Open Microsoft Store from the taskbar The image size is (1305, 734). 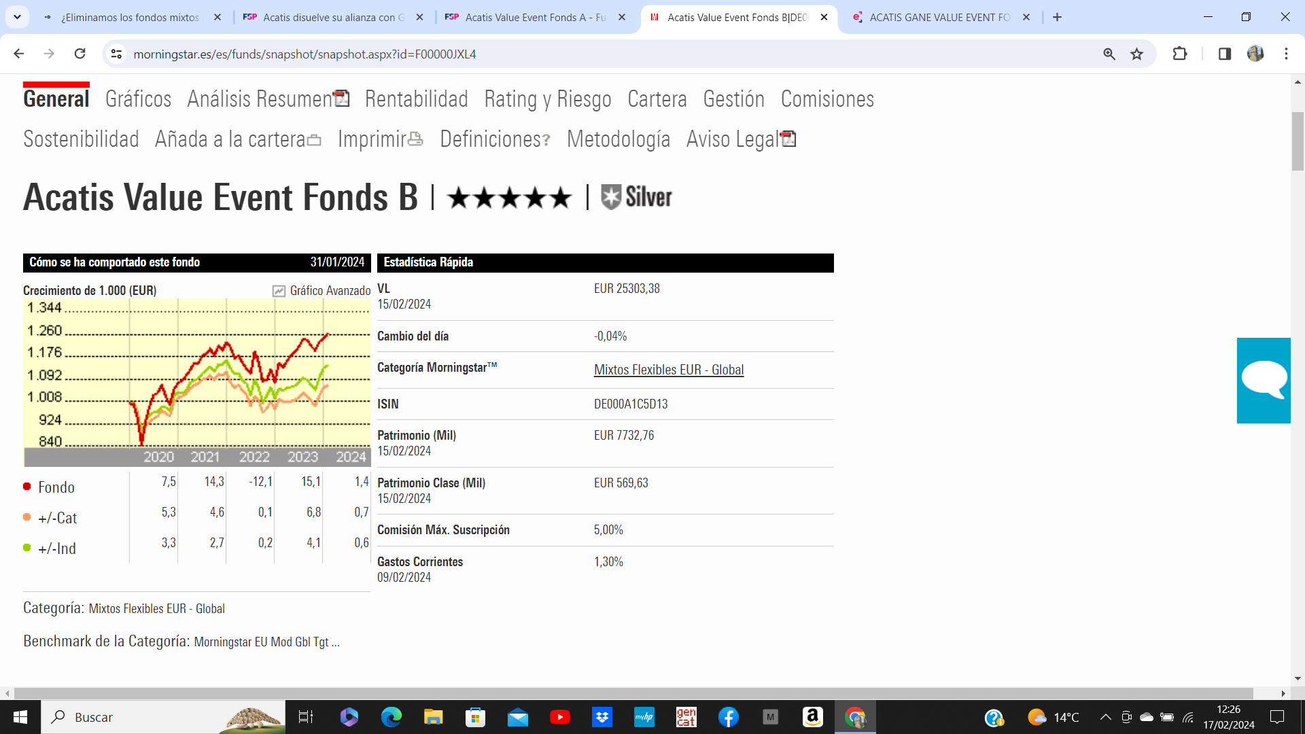pos(475,717)
